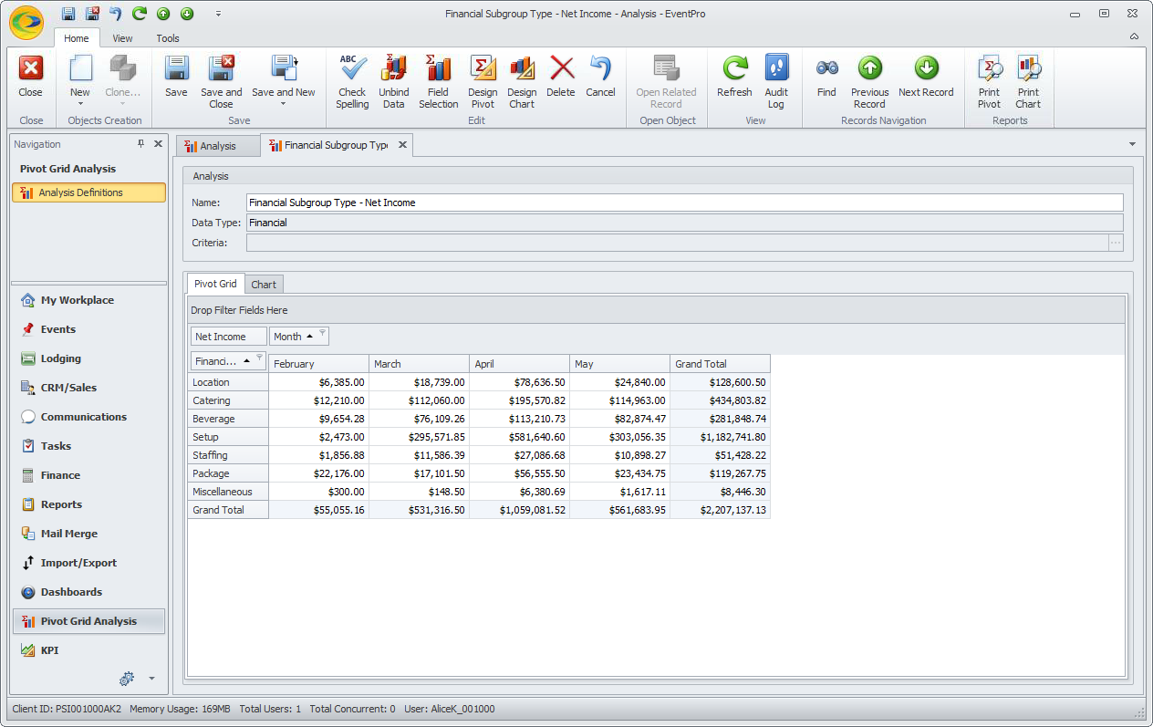Click the Save and New button
This screenshot has width=1153, height=727.
pos(284,76)
